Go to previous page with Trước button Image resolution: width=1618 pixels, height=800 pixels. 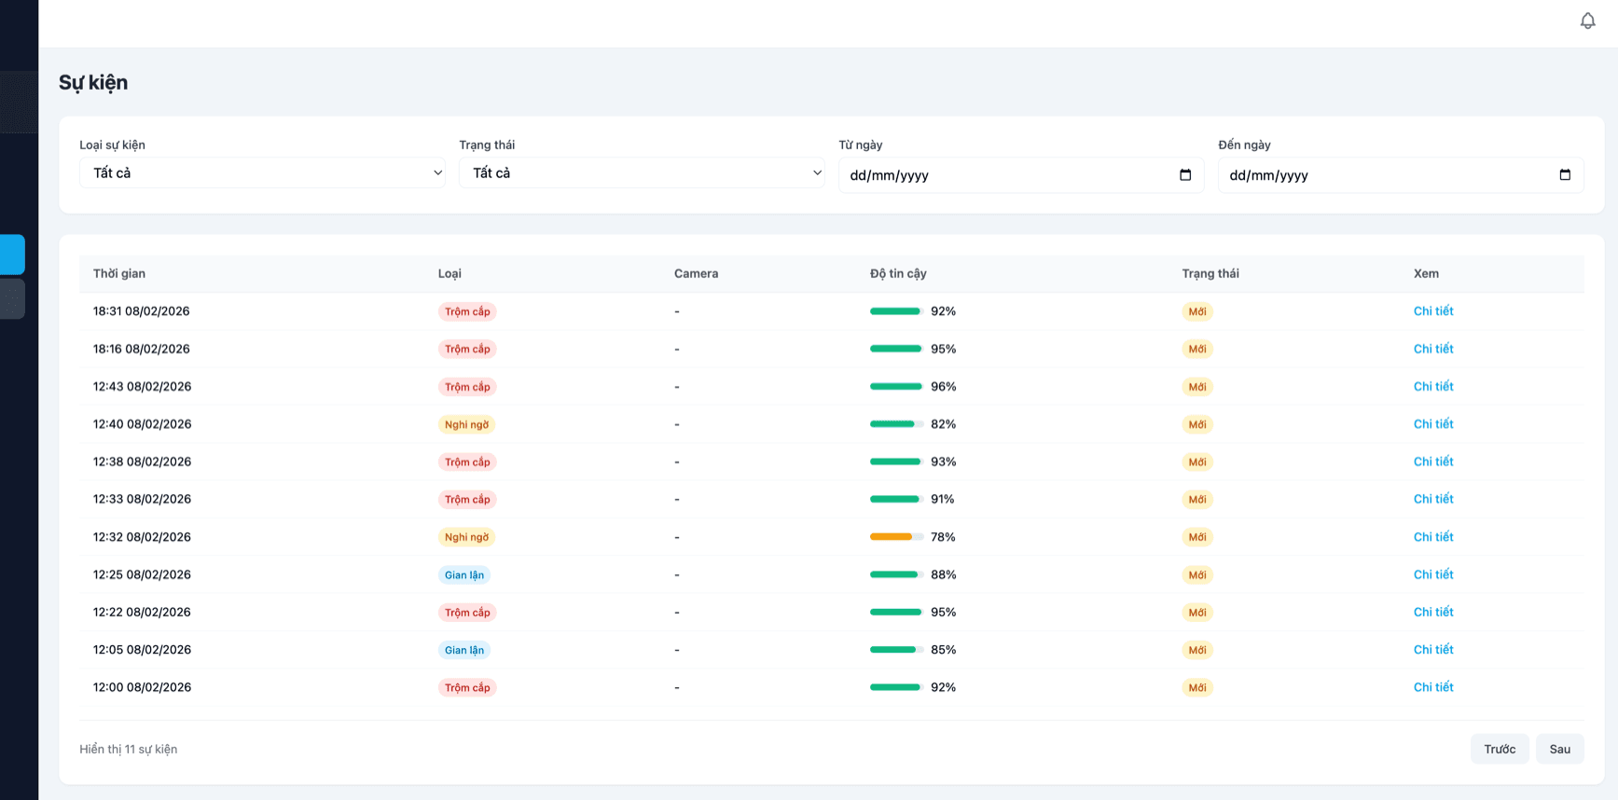[1499, 749]
